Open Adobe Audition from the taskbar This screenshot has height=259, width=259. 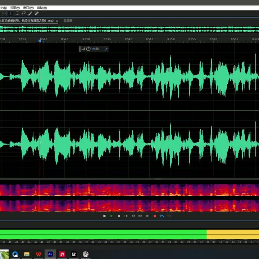(x=50, y=254)
